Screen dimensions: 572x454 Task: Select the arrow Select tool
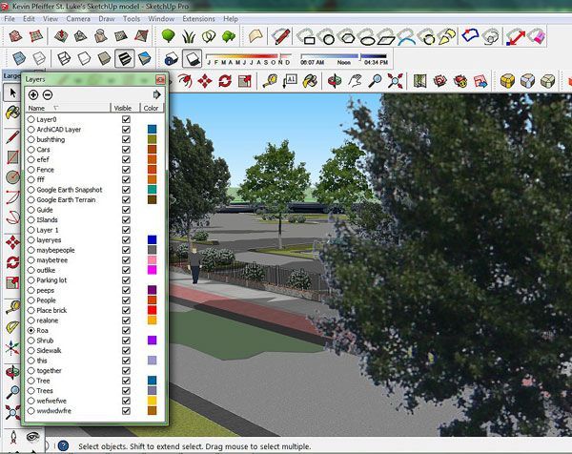click(x=12, y=93)
